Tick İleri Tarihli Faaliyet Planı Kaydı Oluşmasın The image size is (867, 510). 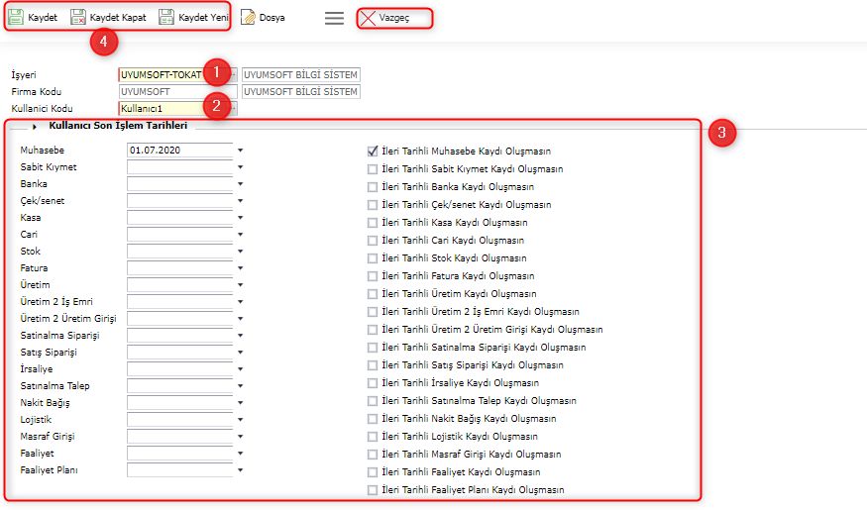click(x=373, y=490)
